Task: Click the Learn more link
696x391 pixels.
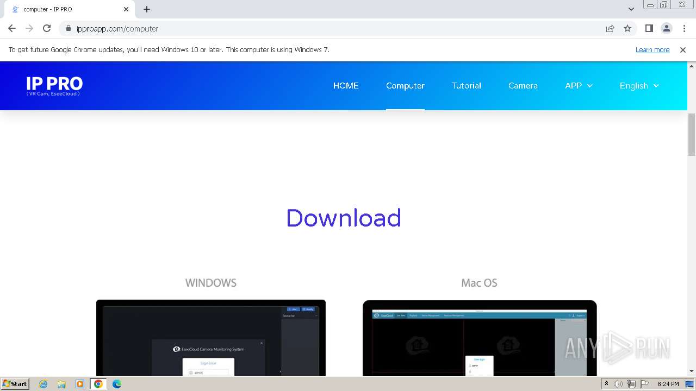Action: [x=652, y=49]
